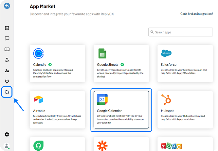Open the Hubspot app title
The height and width of the screenshot is (151, 218).
tap(167, 111)
